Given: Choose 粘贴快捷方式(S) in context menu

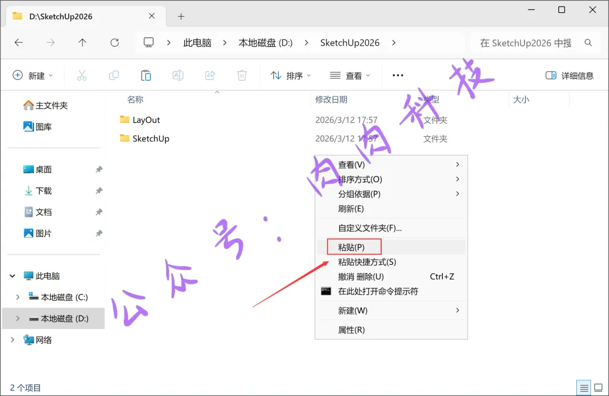Looking at the screenshot, I should 391,262.
